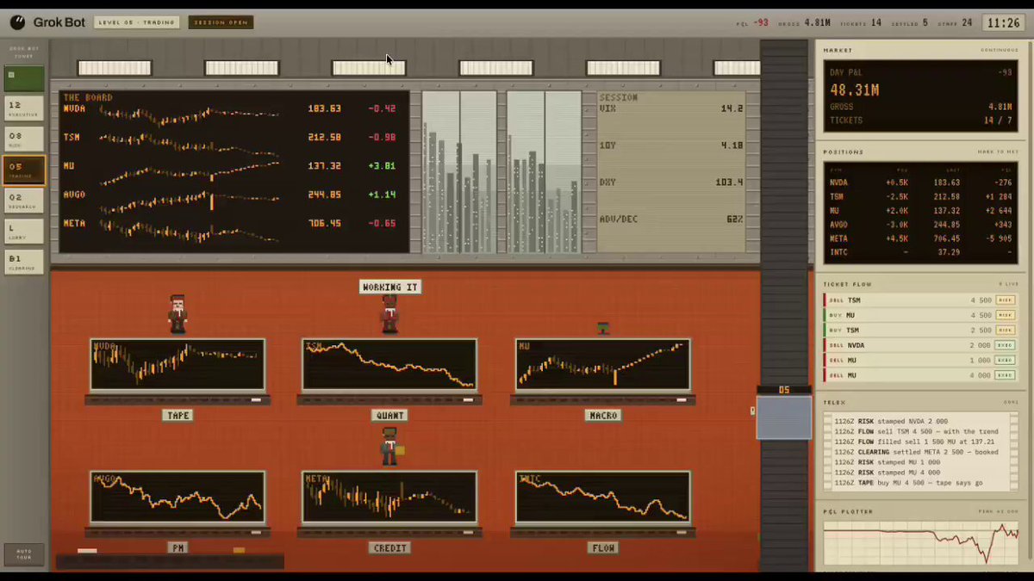
Task: Select the green rooftop floor in tower
Action: tap(23, 78)
